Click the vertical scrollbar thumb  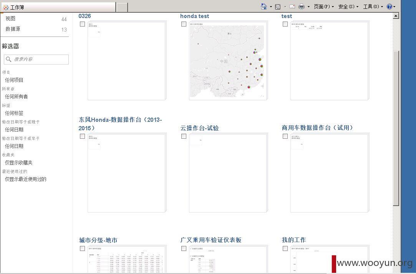pos(396,128)
